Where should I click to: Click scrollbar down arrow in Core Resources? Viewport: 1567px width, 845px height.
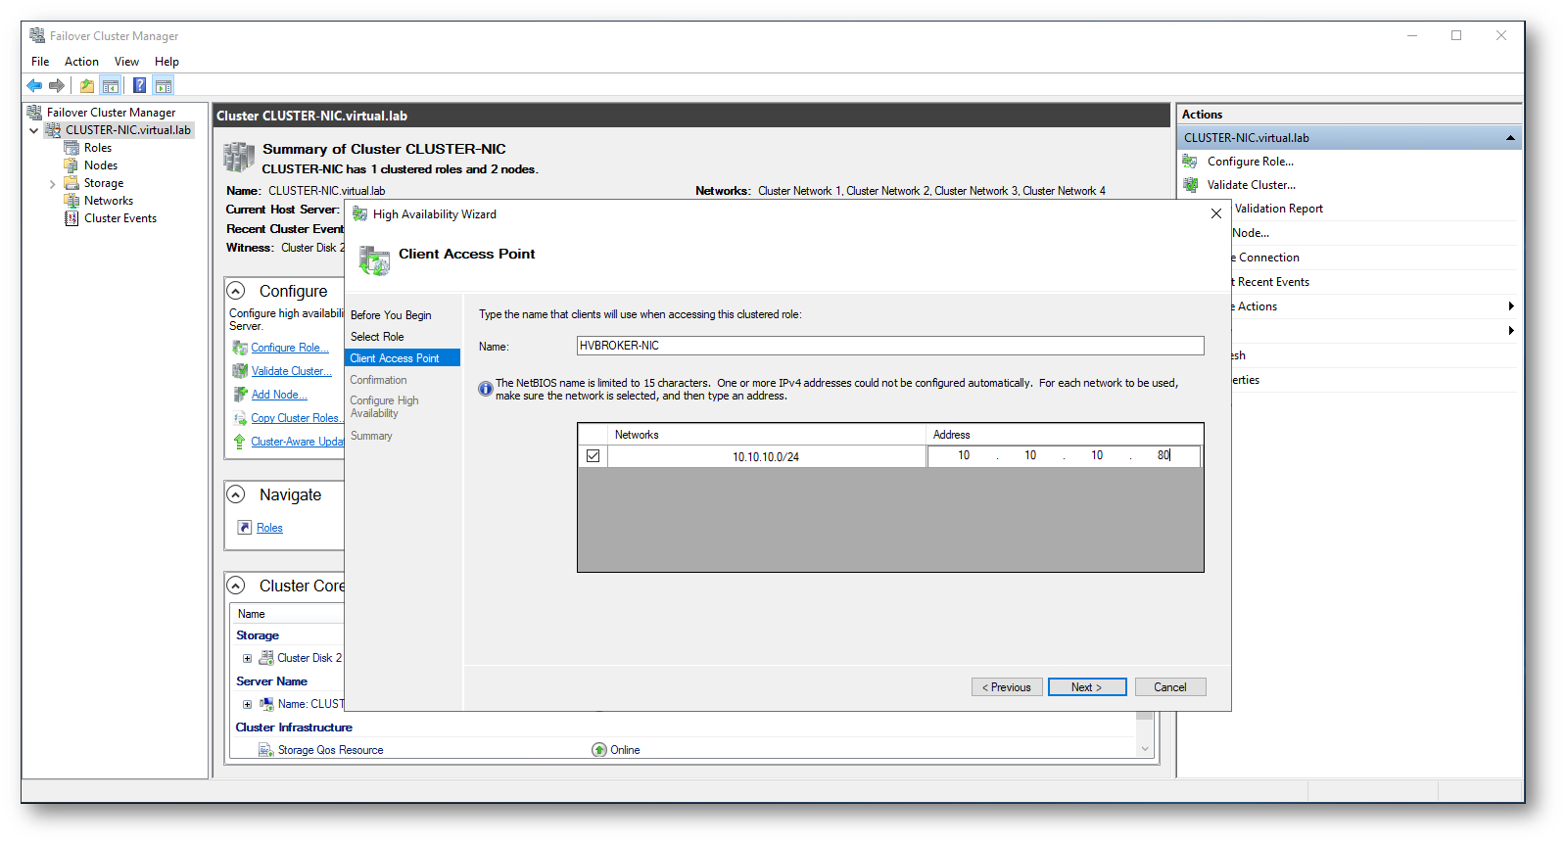(x=1145, y=749)
